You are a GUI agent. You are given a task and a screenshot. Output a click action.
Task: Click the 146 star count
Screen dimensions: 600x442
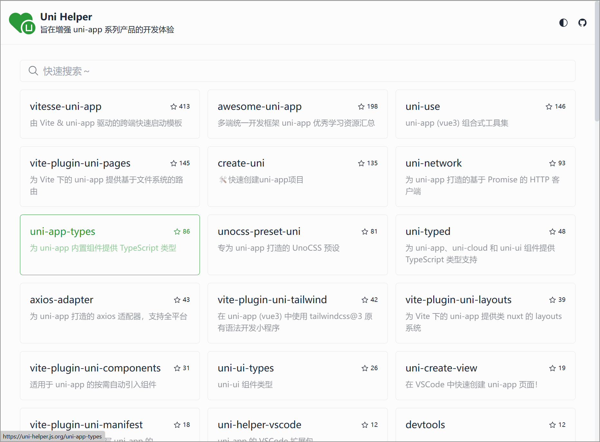(x=560, y=107)
